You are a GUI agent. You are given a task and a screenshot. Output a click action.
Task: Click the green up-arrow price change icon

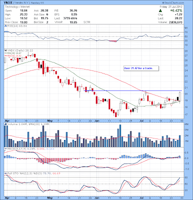pos(160,10)
